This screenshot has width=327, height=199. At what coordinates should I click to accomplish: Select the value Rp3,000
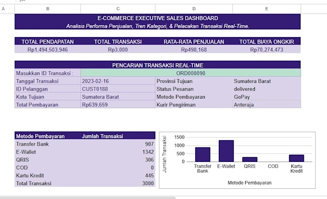[x=118, y=50]
